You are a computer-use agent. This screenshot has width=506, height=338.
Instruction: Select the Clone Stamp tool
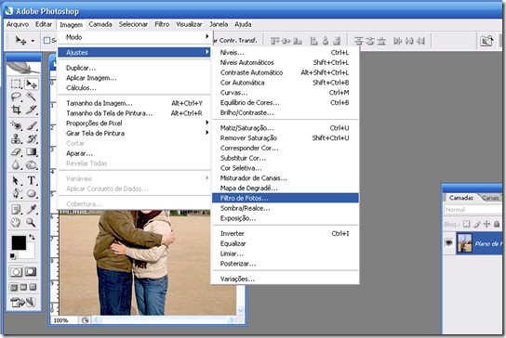[x=16, y=139]
